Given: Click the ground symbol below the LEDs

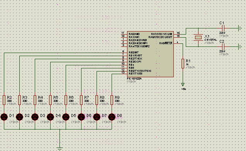Looking at the screenshot, I should tap(59, 148).
